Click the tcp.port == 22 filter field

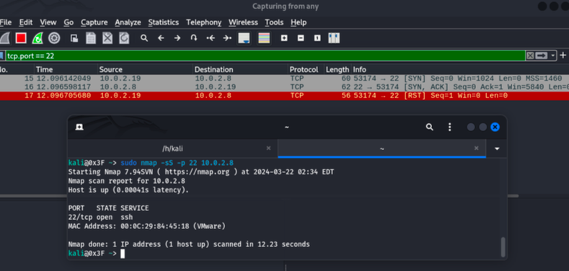pyautogui.click(x=265, y=55)
